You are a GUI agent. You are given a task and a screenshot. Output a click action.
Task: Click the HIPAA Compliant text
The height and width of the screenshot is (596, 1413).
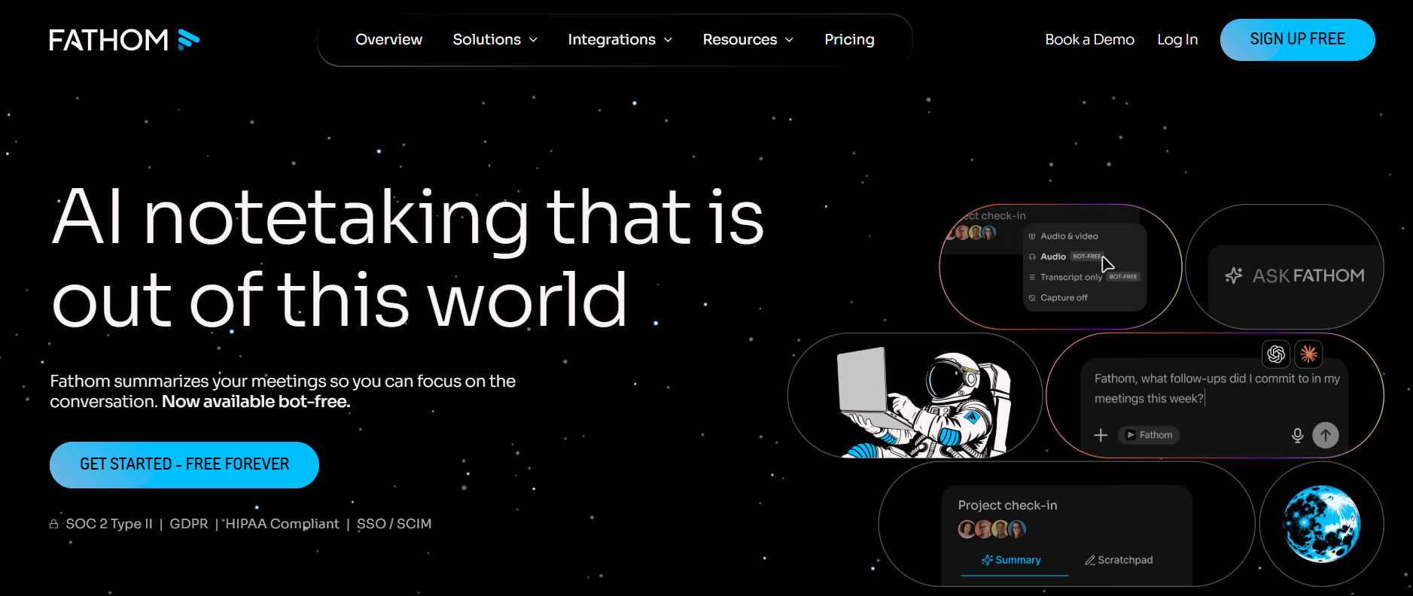pos(282,524)
